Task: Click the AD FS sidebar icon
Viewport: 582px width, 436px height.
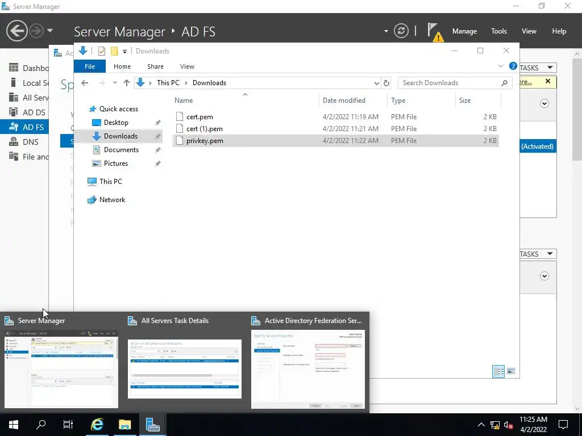Action: [14, 127]
